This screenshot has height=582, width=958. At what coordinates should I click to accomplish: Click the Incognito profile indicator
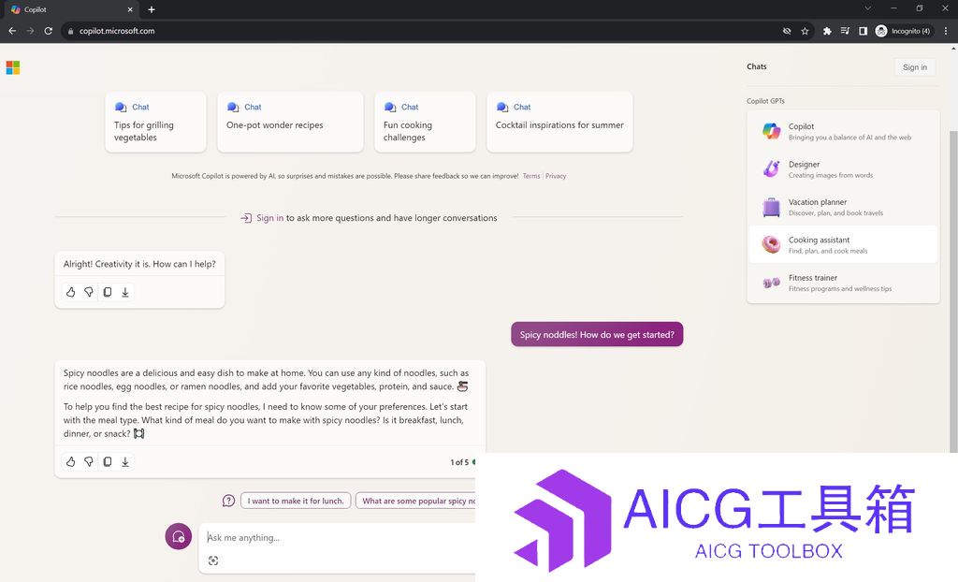(x=903, y=31)
